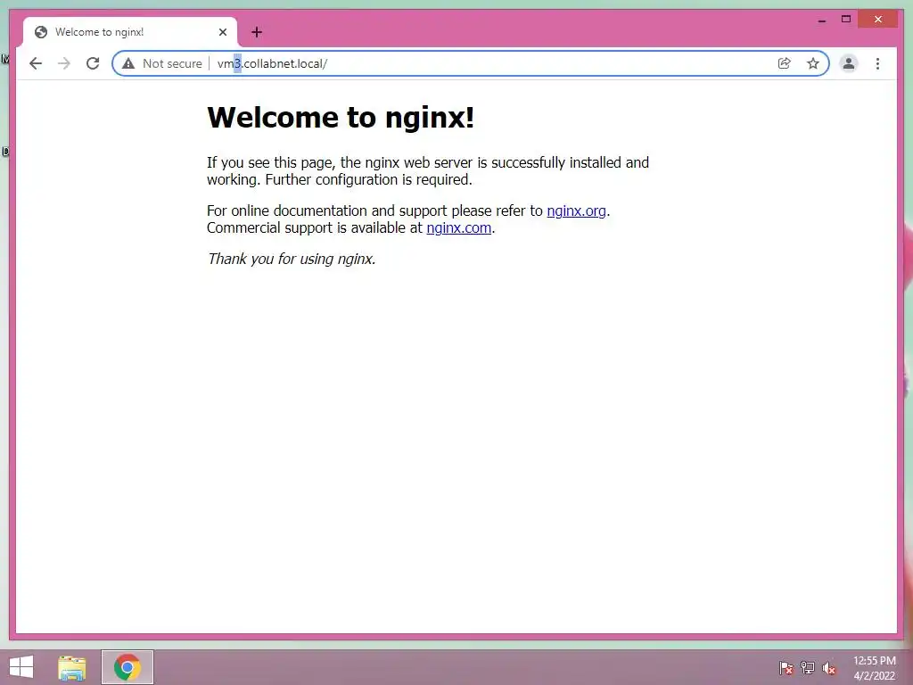Click the Welcome to nginx! heading
Viewport: 913px width, 685px height.
coord(341,117)
